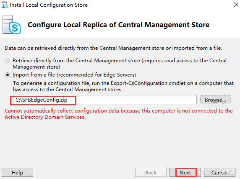Click the 'Install Local Configuration Store' title text
This screenshot has width=240, height=179.
pyautogui.click(x=49, y=5)
